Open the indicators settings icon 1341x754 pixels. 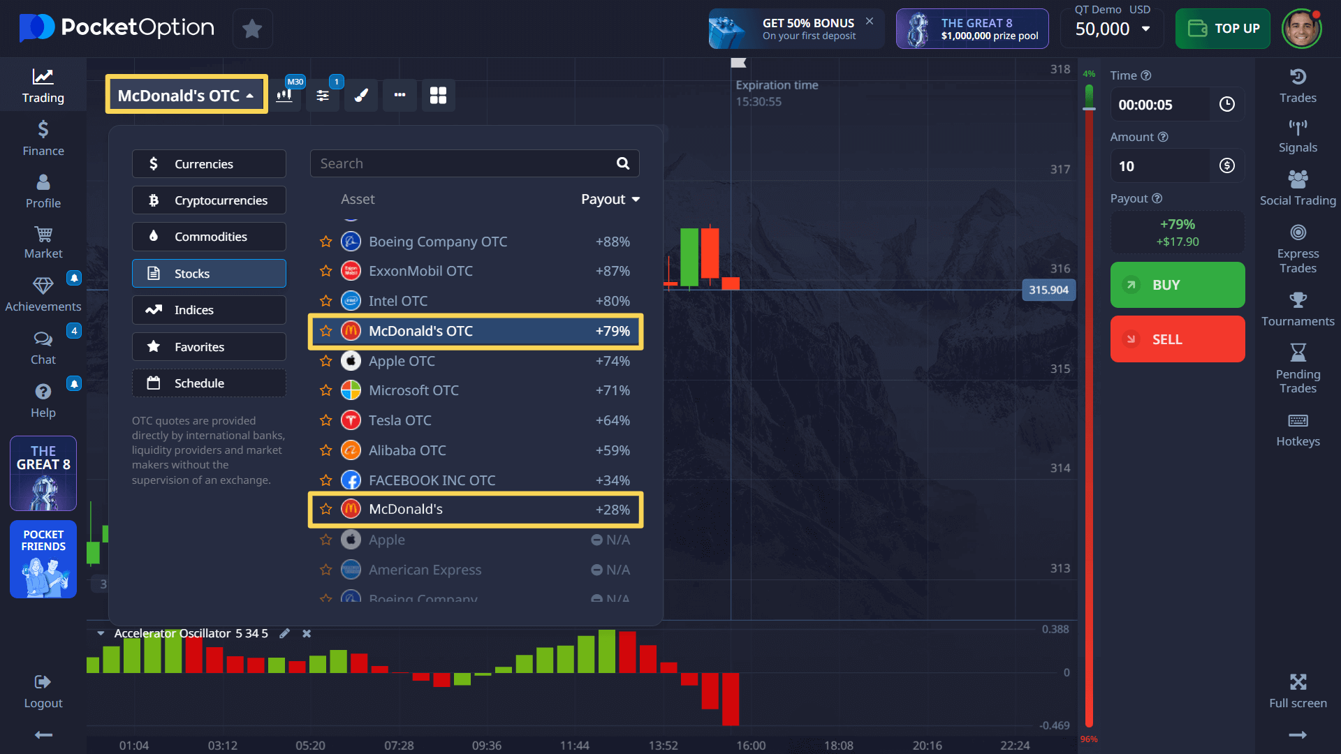[323, 95]
